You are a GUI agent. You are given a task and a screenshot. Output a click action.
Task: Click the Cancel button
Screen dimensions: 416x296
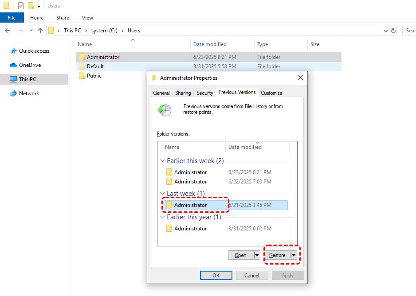tap(252, 275)
